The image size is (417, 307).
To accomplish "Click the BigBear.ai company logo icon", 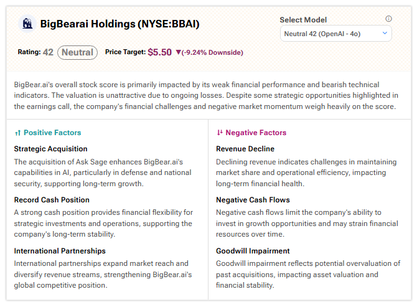I will pos(27,24).
